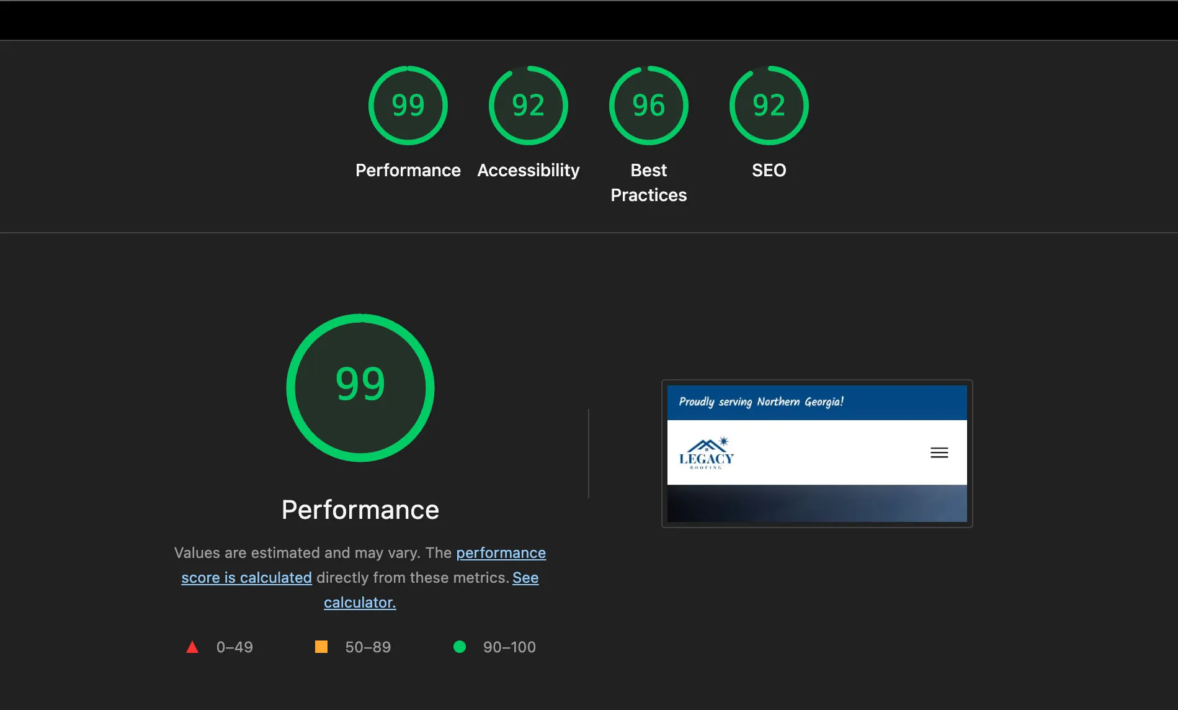1178x710 pixels.
Task: Click the Accessibility label under its gauge
Action: click(x=528, y=170)
